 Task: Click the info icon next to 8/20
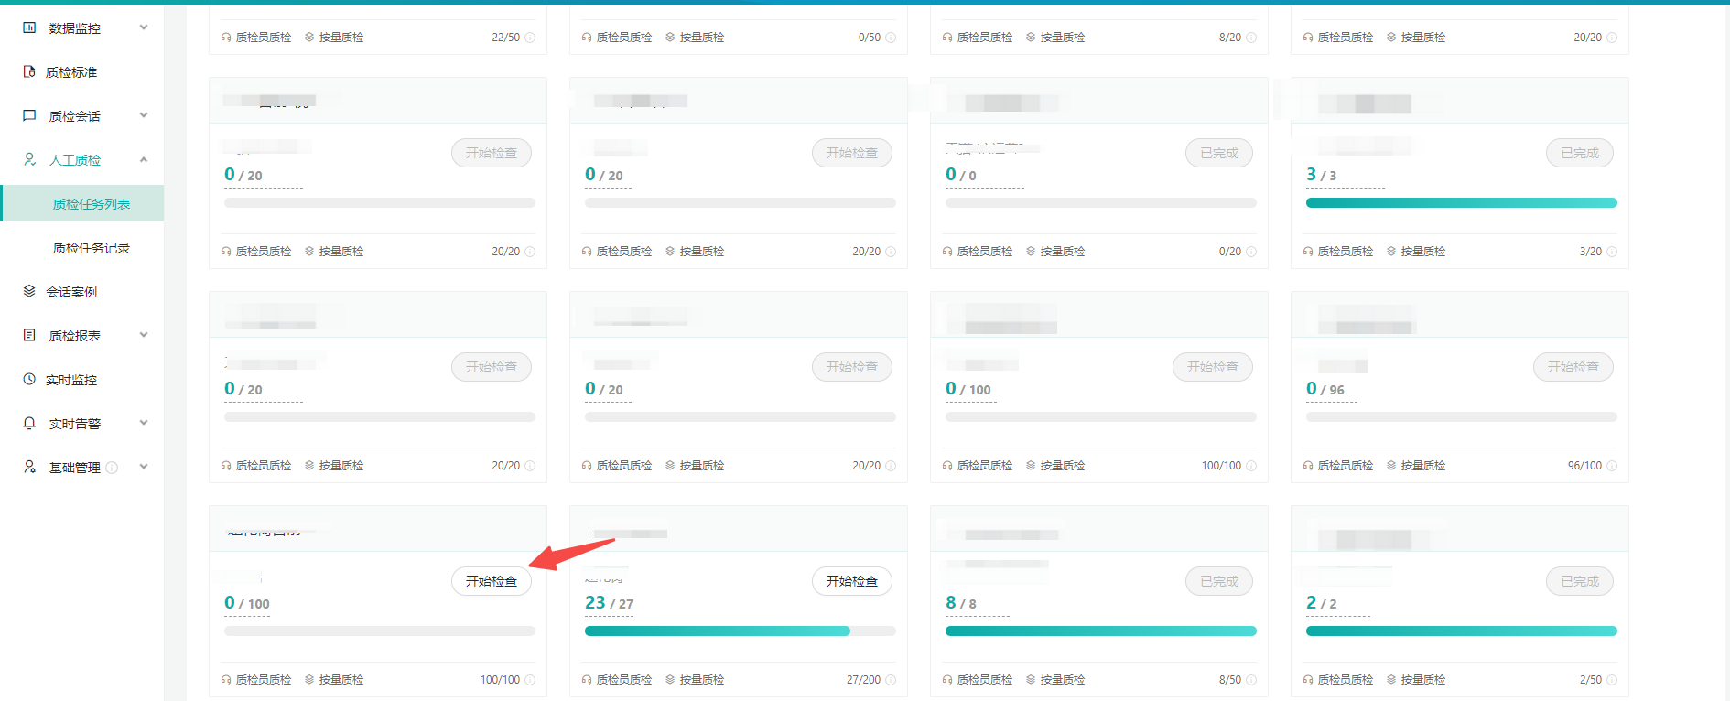tap(1251, 38)
